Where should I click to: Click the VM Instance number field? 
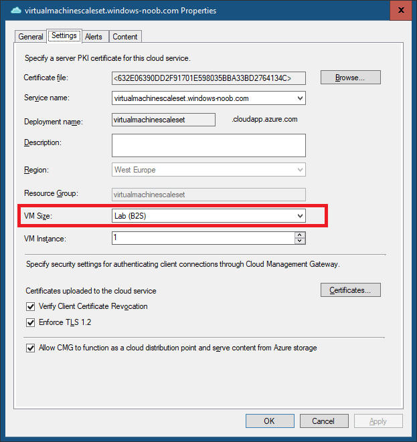click(x=203, y=238)
